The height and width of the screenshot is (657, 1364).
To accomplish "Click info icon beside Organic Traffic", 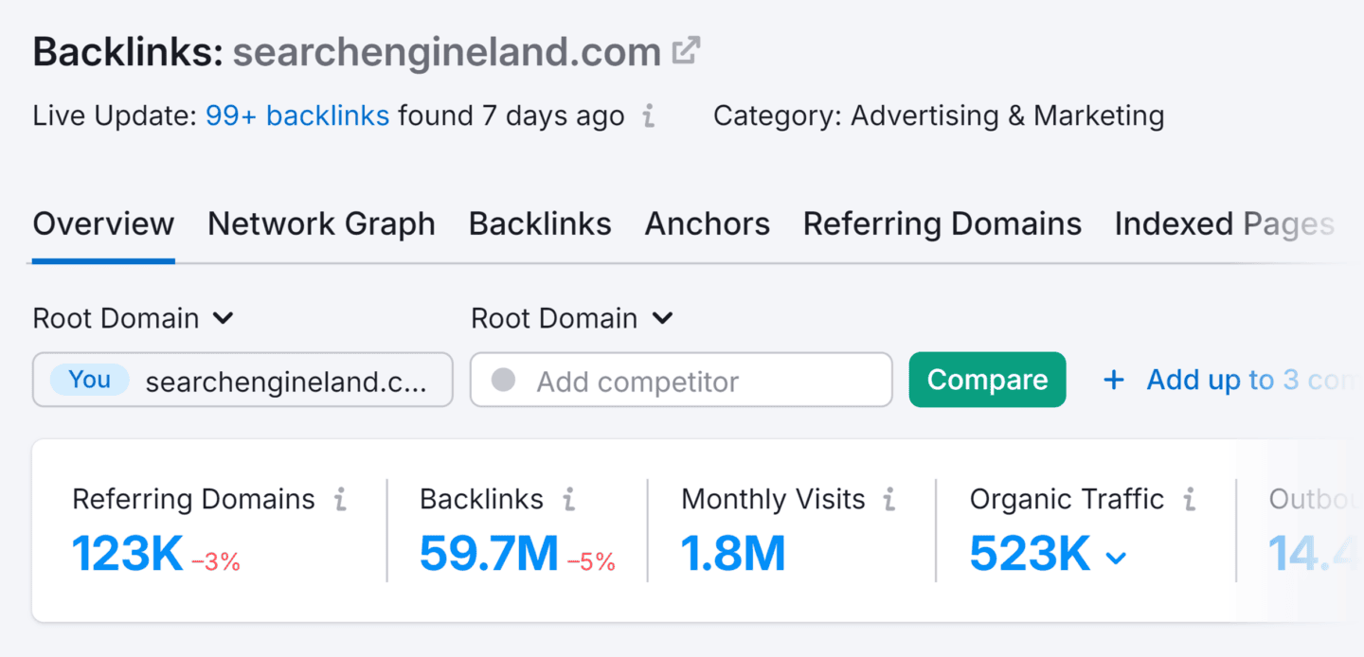I will pyautogui.click(x=1189, y=499).
